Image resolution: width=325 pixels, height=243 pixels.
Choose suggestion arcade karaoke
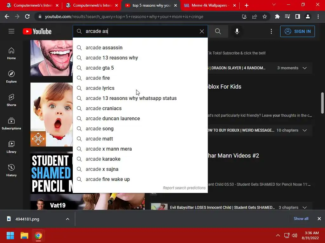coord(140,159)
